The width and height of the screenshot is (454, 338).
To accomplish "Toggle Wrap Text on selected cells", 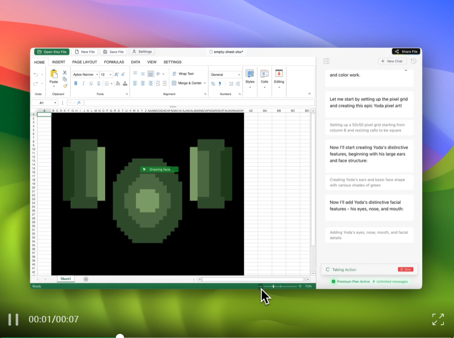I will click(183, 74).
